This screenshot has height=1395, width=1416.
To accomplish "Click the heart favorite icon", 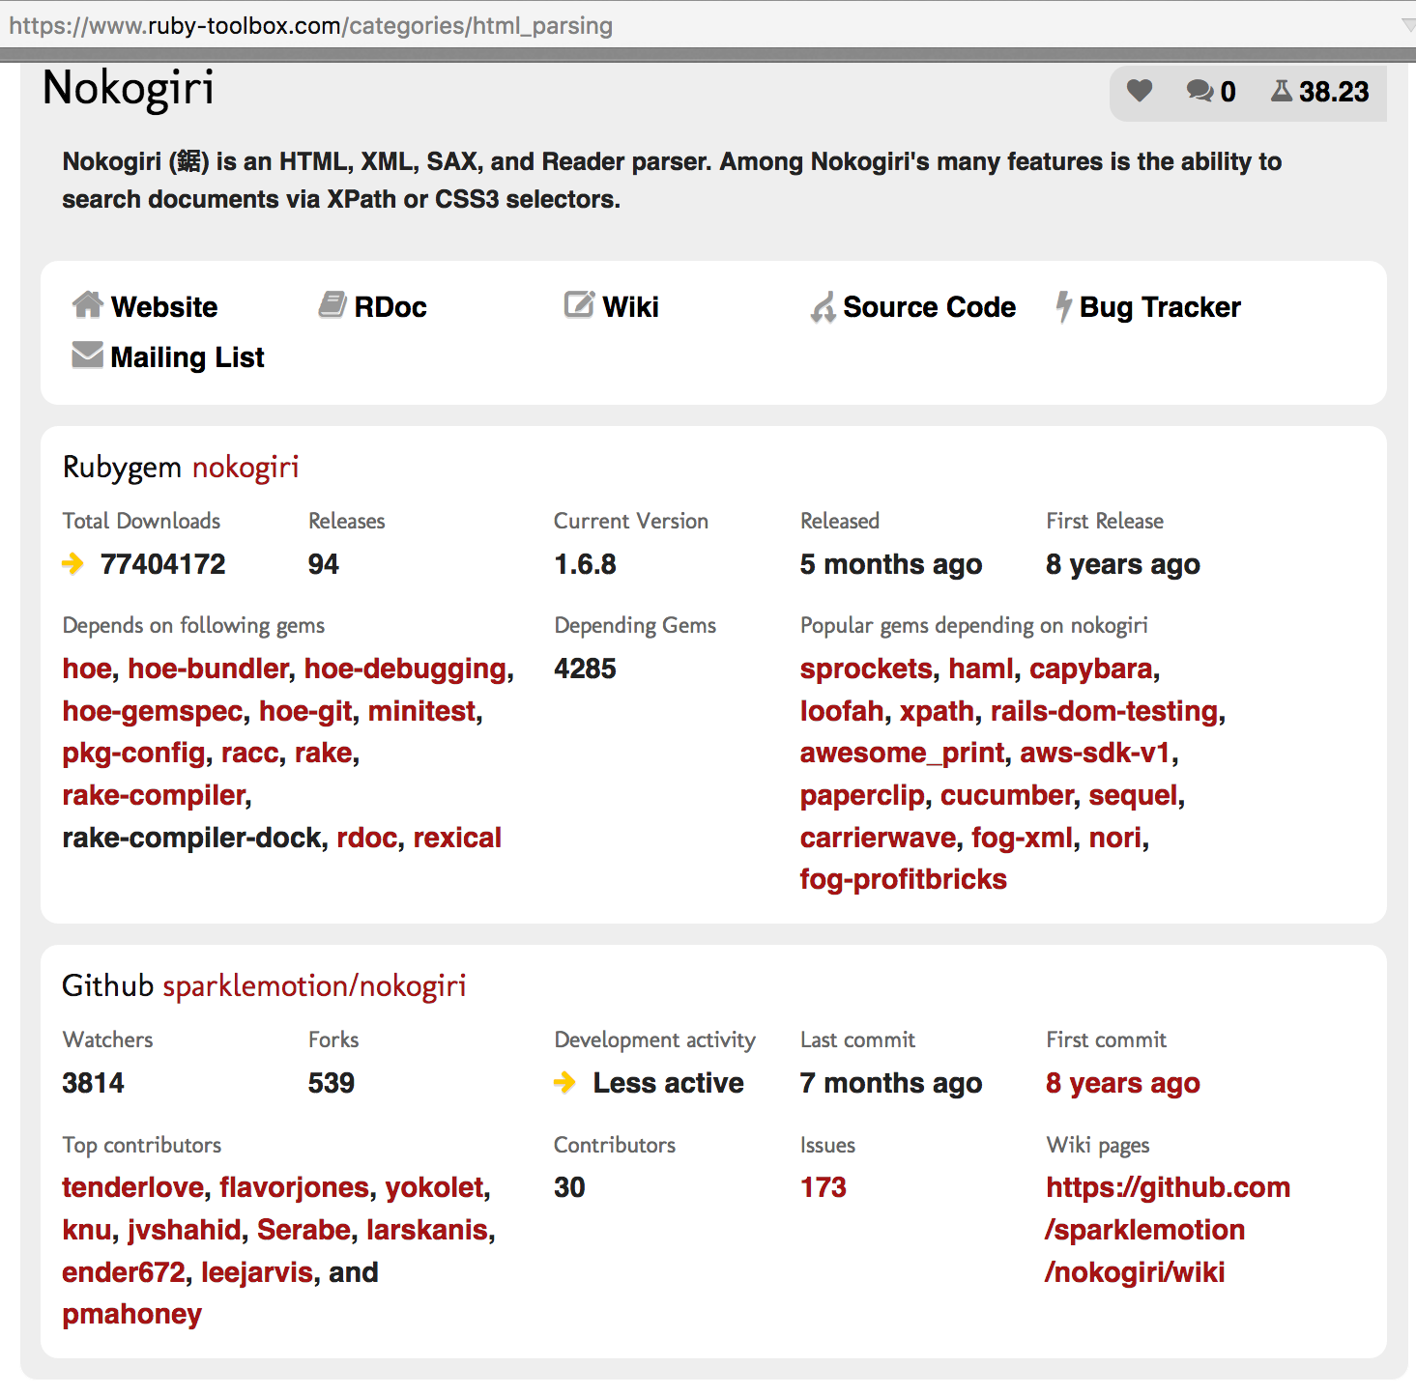I will pos(1140,90).
